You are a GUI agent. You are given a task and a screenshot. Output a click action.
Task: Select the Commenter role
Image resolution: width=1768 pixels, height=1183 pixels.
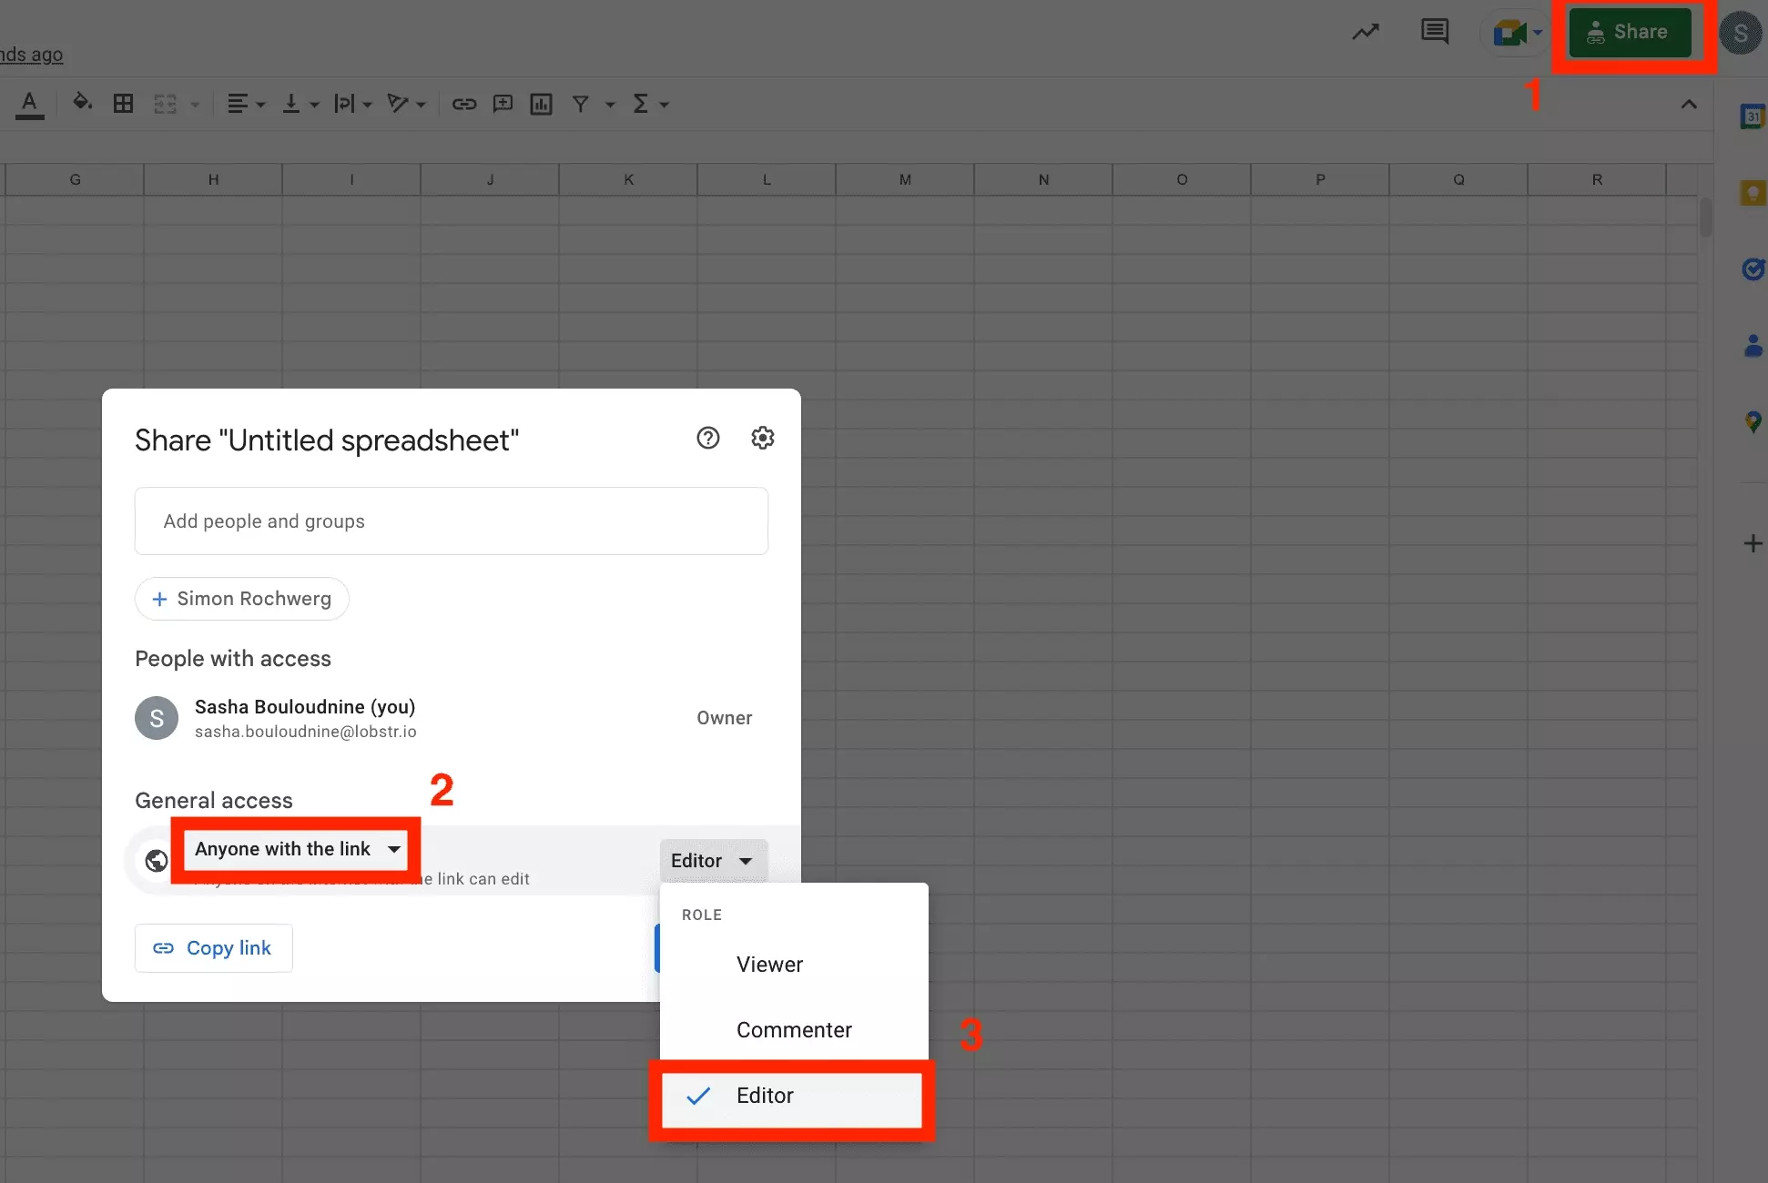(793, 1030)
